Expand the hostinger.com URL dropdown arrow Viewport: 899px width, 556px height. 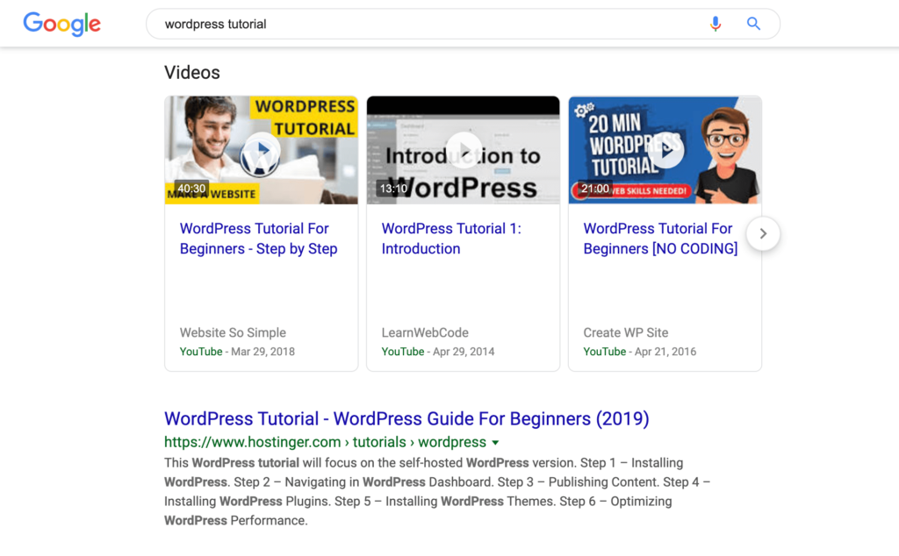495,443
